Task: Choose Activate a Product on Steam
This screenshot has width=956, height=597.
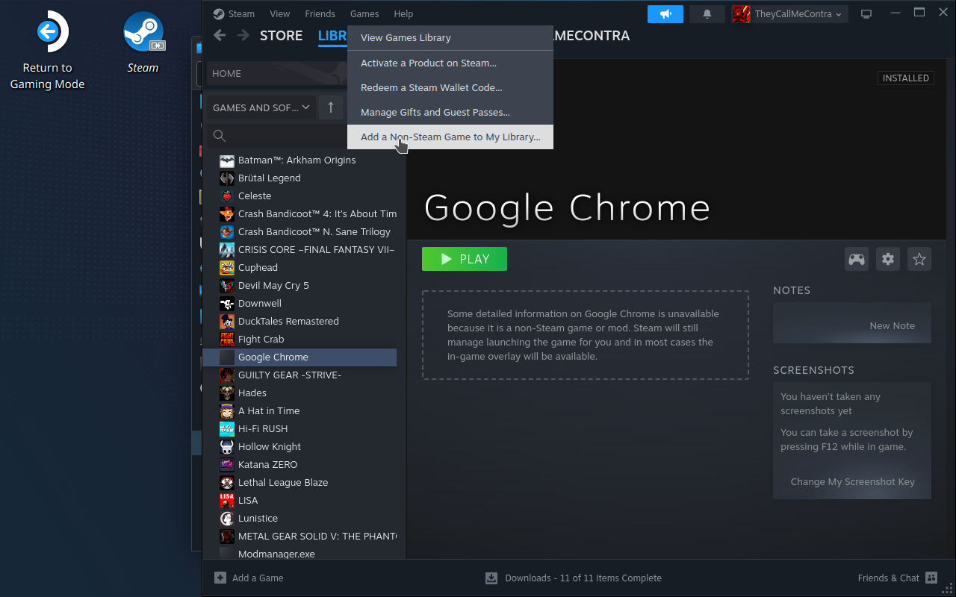Action: [450, 63]
